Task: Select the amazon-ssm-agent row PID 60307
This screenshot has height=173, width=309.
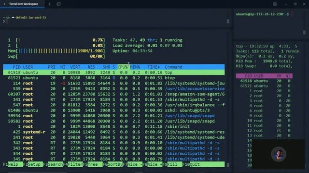Action: coord(114,94)
